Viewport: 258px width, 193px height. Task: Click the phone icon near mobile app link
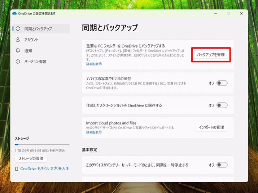point(17,169)
